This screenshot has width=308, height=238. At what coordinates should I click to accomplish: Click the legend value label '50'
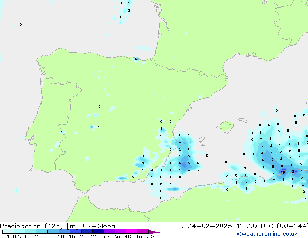[150, 236]
